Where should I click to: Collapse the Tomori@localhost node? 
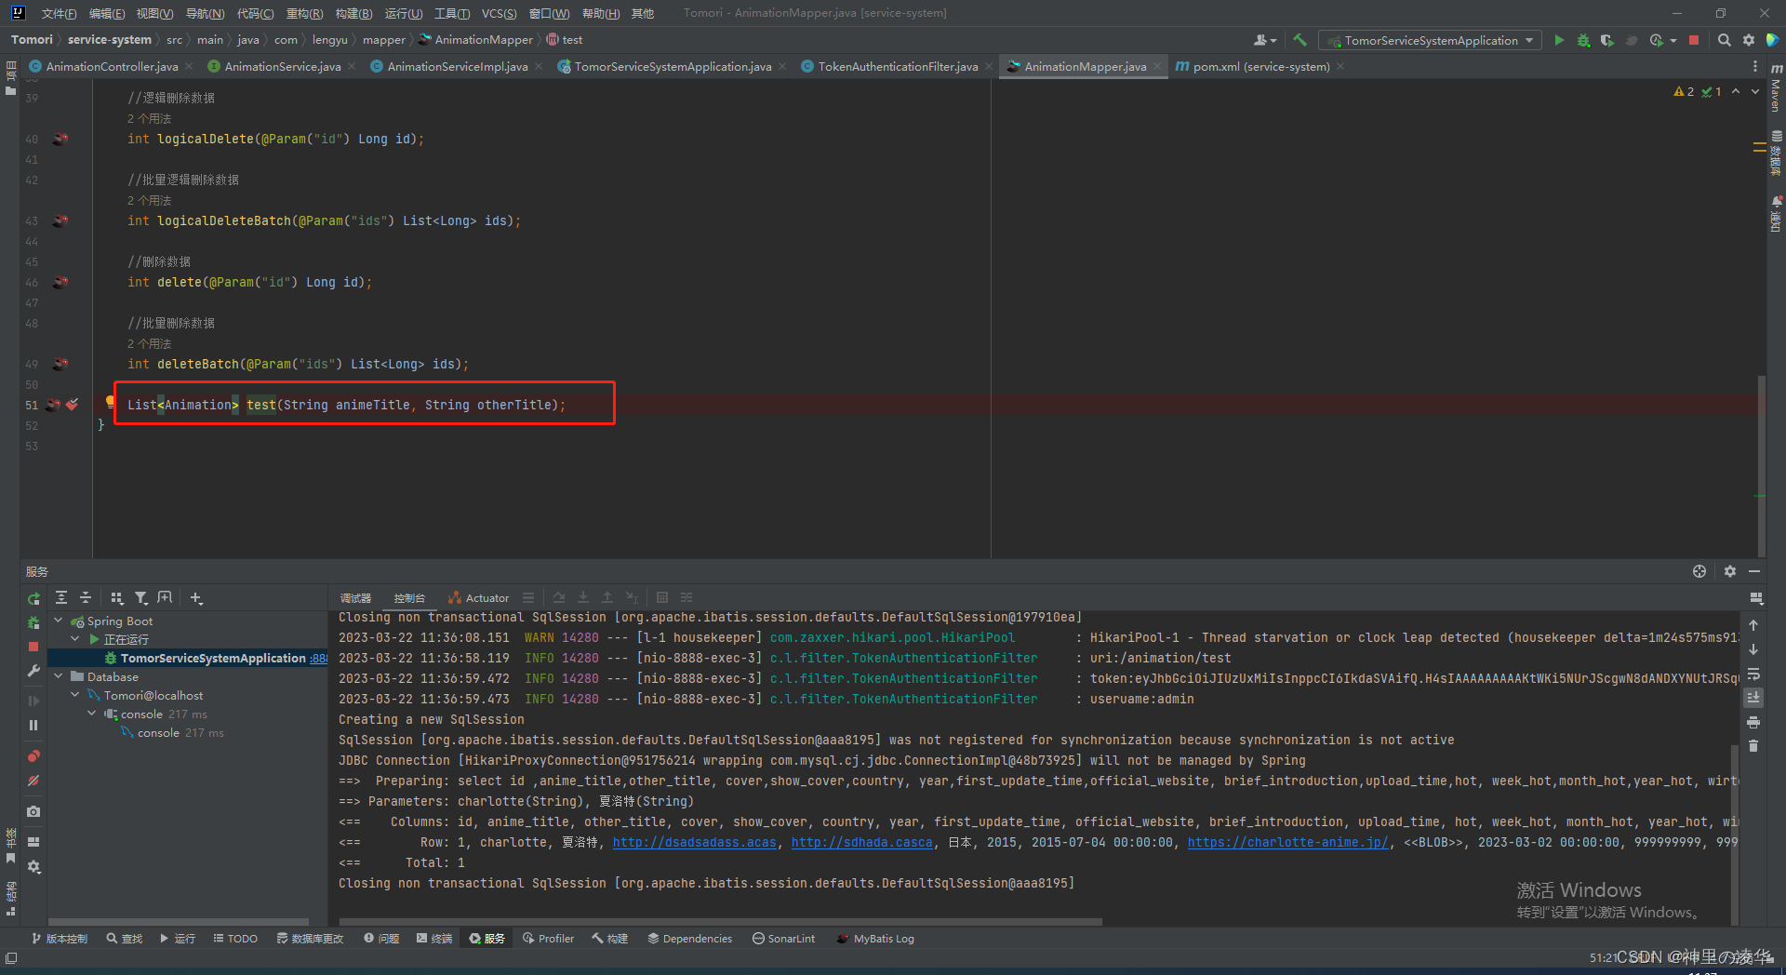pos(75,695)
